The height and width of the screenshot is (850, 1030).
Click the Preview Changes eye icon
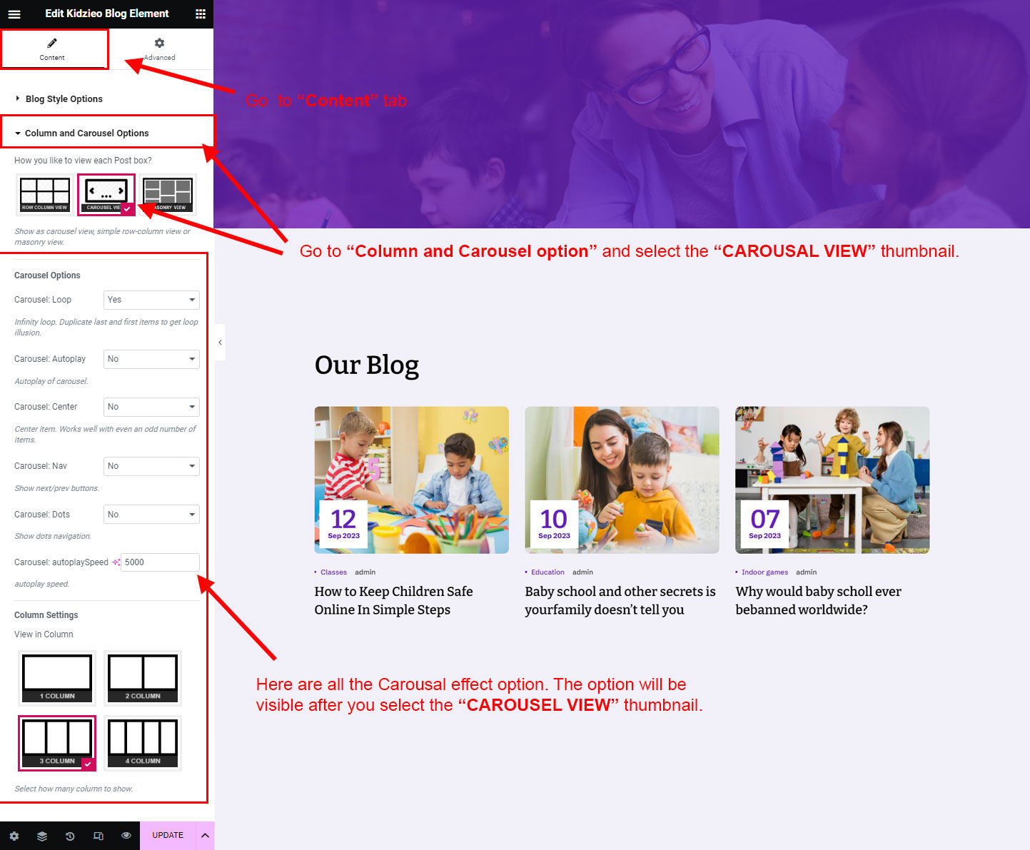pos(126,836)
